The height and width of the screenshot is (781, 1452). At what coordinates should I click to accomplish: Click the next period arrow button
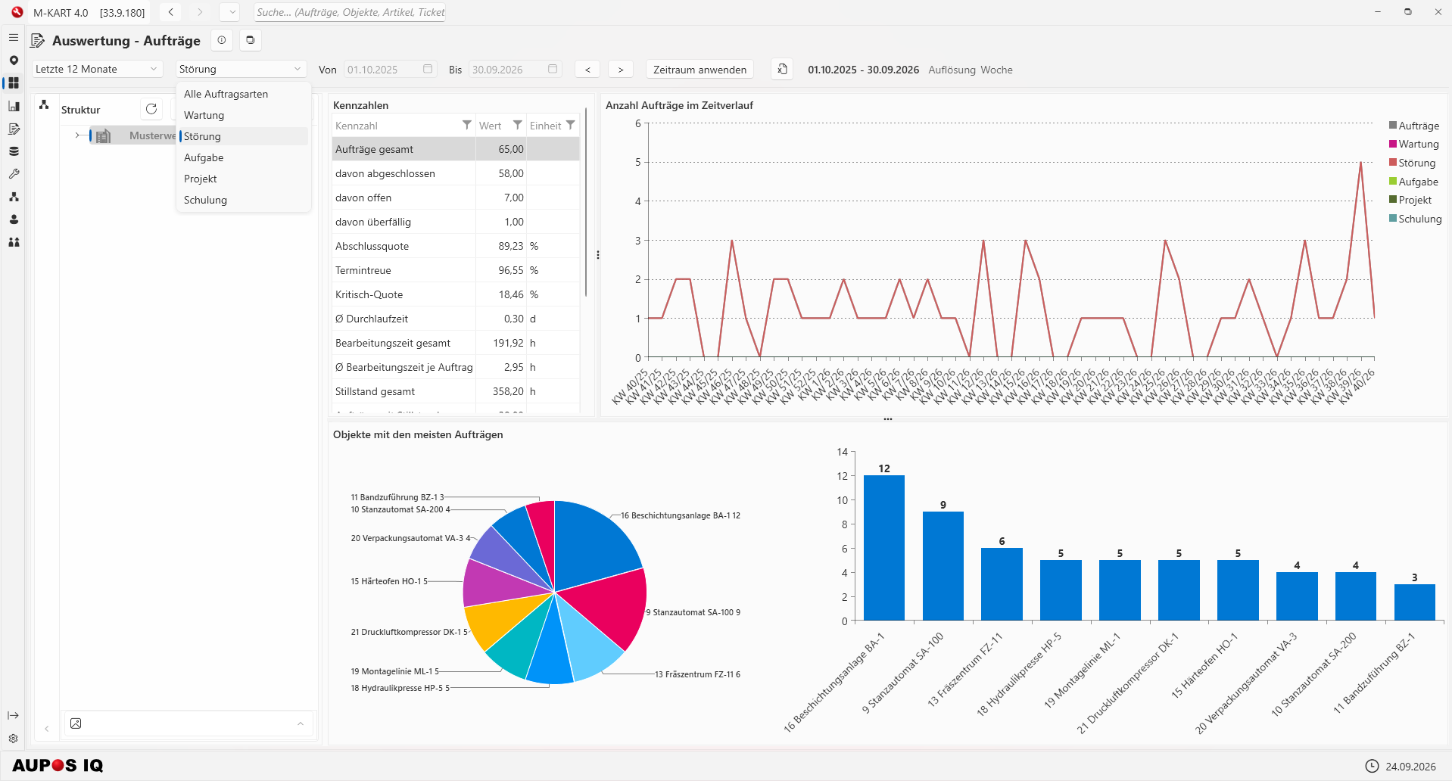[x=621, y=69]
